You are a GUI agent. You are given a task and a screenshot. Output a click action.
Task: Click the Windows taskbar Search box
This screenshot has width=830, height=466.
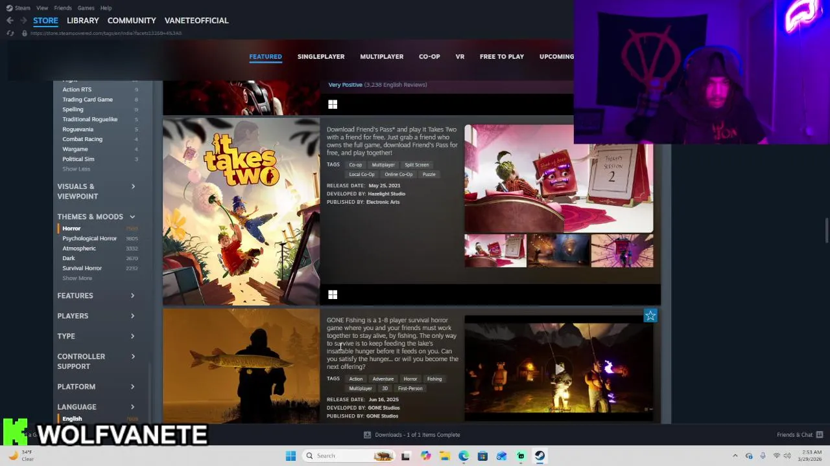tap(348, 456)
